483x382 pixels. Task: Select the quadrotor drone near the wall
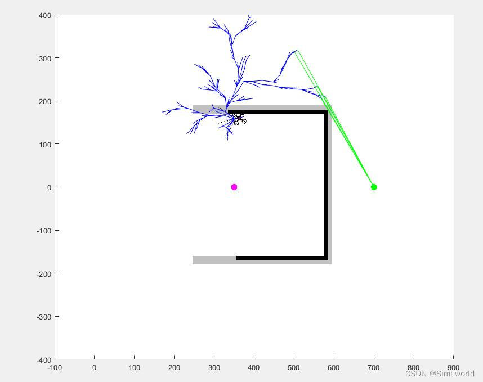coord(239,118)
